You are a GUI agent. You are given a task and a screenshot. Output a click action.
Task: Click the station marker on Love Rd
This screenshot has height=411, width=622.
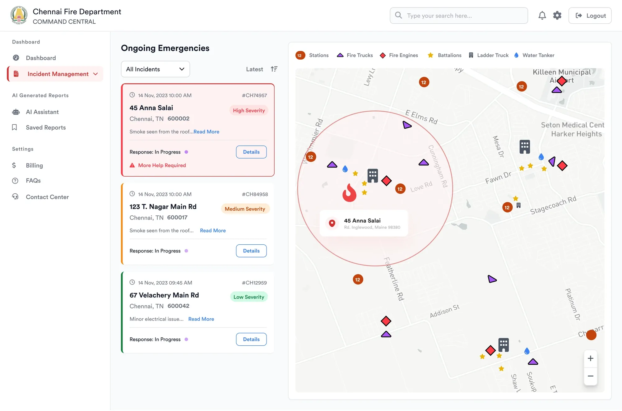tap(400, 189)
